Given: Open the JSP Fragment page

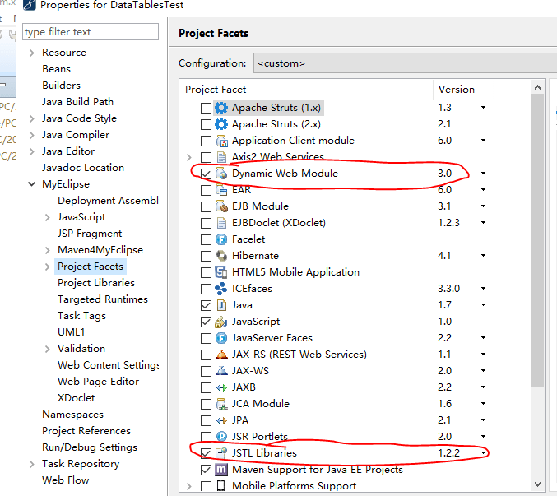Looking at the screenshot, I should [x=90, y=234].
